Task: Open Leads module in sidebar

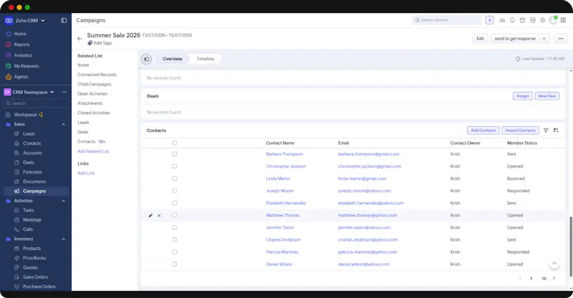Action: click(29, 134)
